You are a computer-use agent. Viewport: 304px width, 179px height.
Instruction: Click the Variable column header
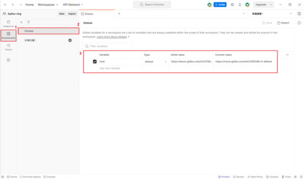click(104, 55)
